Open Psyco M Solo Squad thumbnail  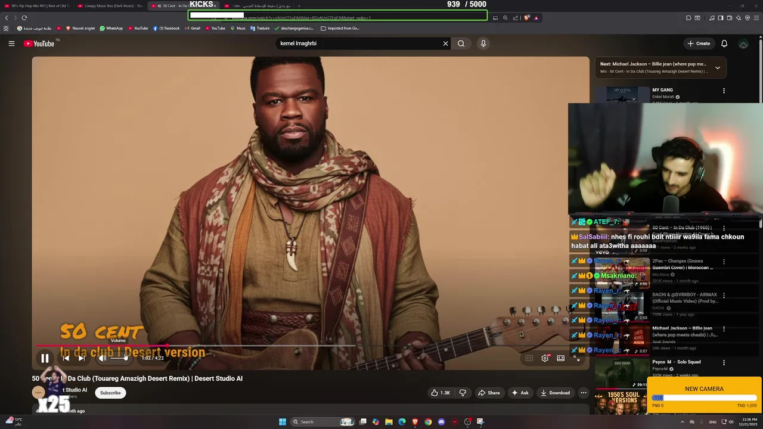coord(622,373)
